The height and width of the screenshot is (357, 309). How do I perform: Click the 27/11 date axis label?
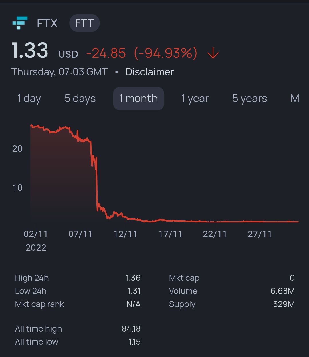coord(260,234)
